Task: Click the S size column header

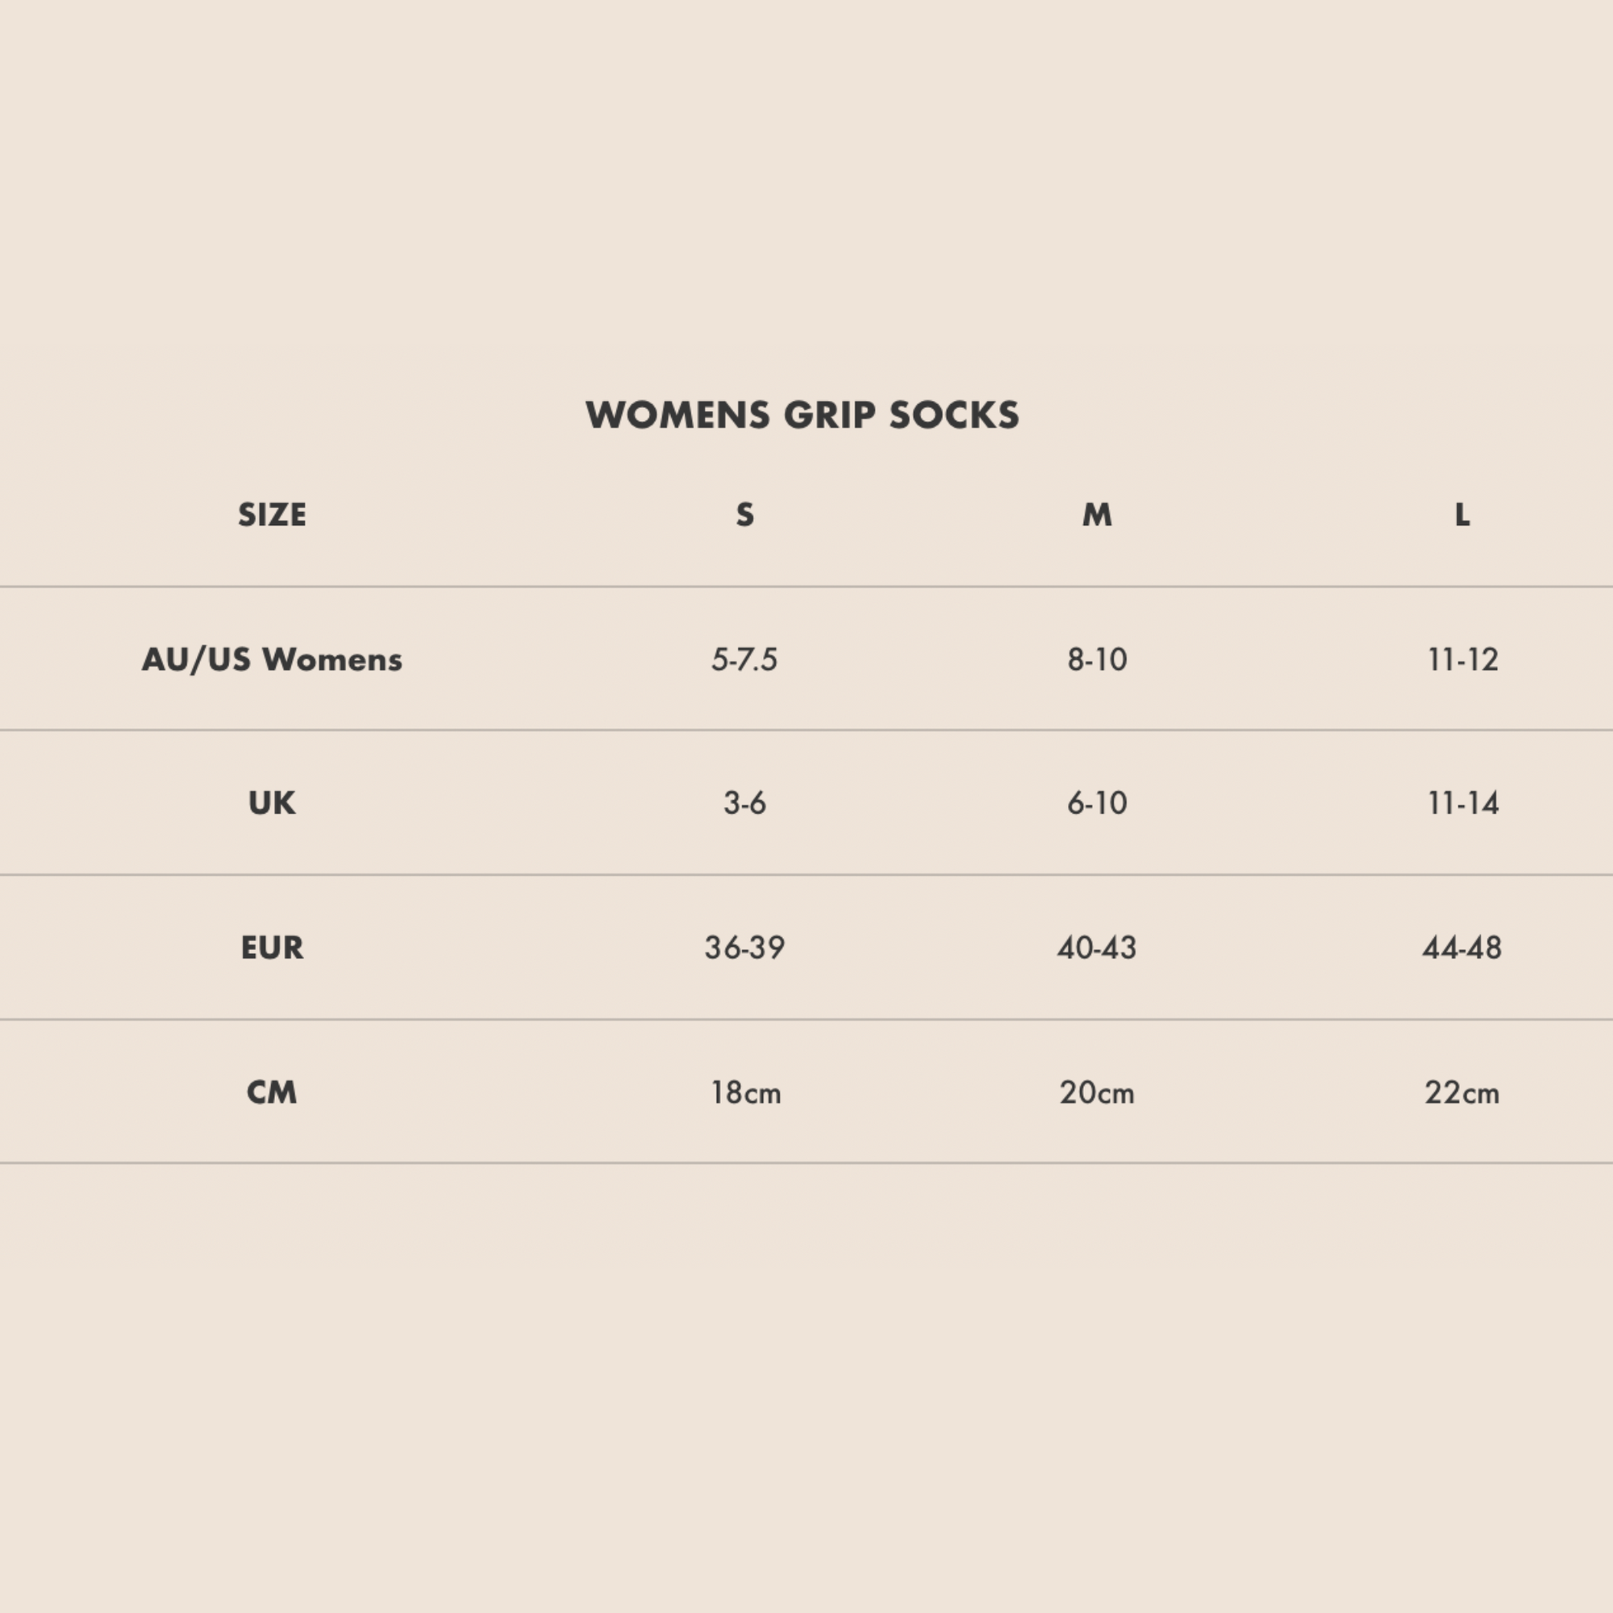Action: point(744,515)
